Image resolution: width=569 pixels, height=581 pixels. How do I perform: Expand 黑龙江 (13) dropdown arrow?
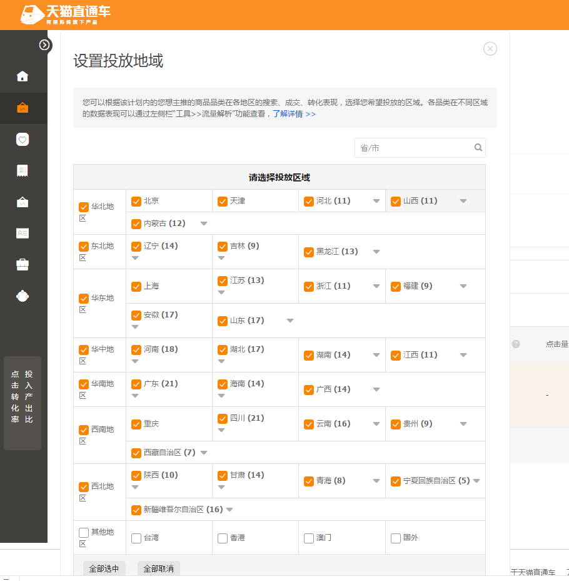coord(376,252)
